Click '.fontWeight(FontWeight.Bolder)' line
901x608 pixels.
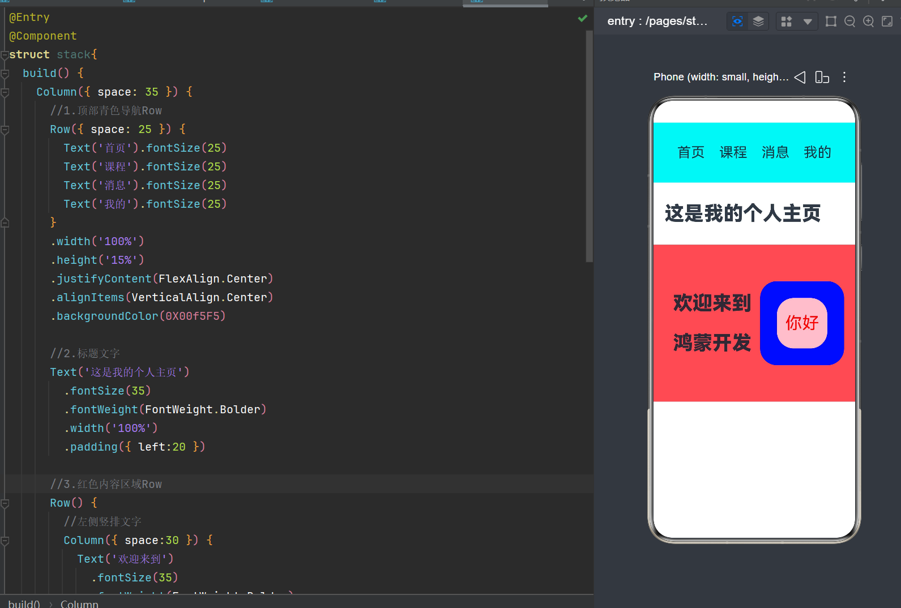(165, 409)
